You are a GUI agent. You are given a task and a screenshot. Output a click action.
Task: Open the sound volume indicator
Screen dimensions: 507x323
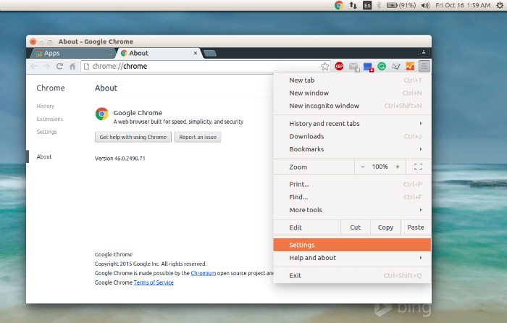426,5
